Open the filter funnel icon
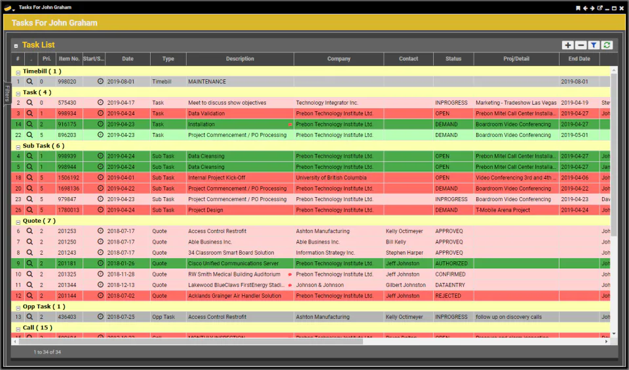This screenshot has width=629, height=370. [594, 45]
